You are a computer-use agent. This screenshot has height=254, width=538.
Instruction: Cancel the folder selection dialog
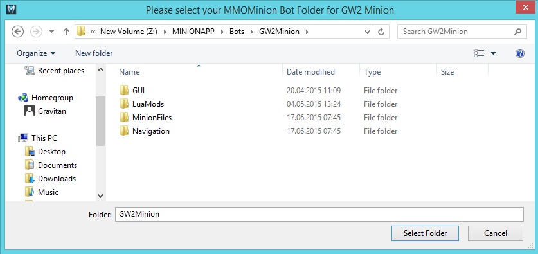(496, 233)
